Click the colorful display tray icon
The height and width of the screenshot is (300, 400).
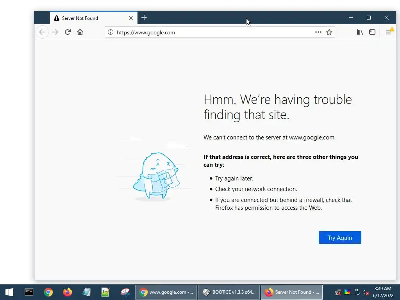click(x=347, y=292)
